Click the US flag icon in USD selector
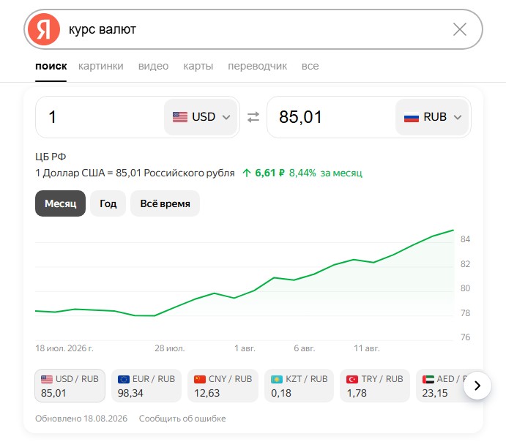Image resolution: width=506 pixels, height=442 pixels. point(180,117)
